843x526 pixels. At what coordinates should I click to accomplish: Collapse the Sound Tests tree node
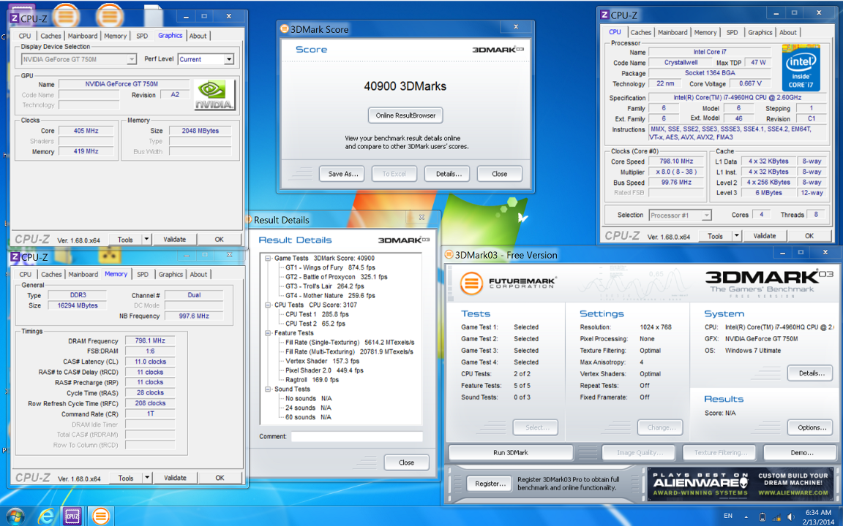(x=268, y=389)
